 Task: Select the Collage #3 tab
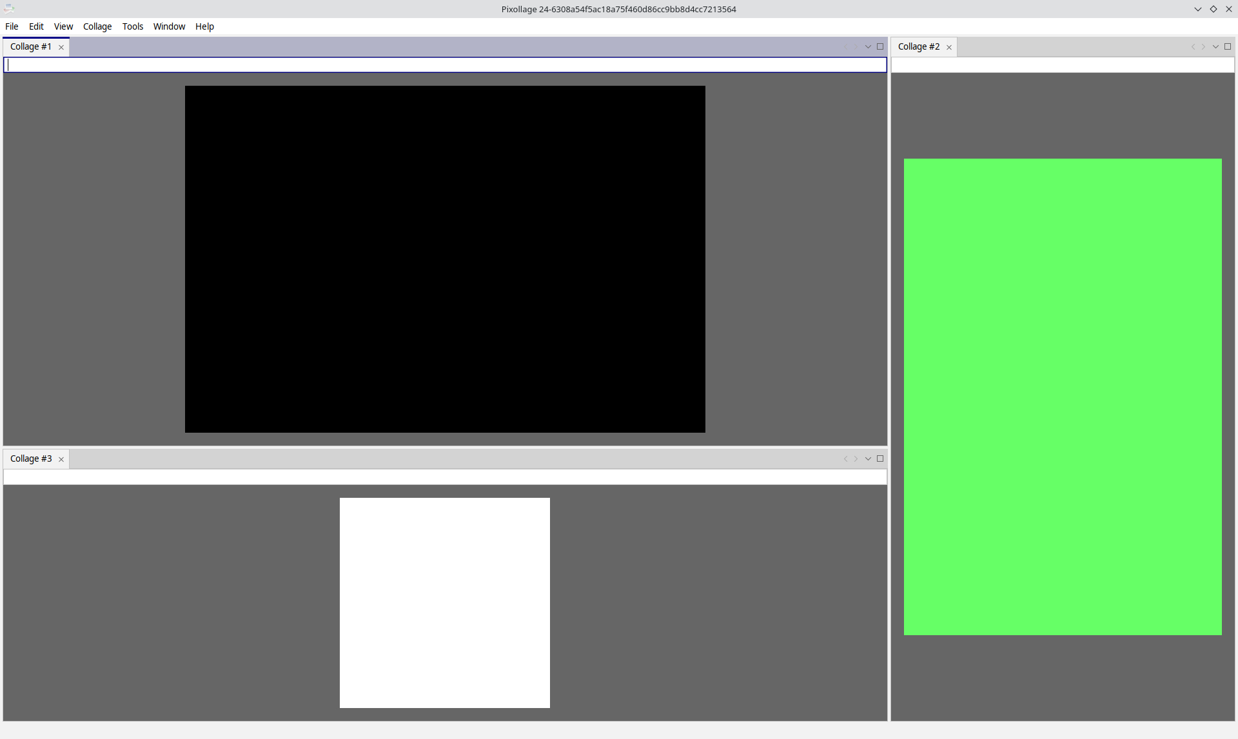click(31, 458)
